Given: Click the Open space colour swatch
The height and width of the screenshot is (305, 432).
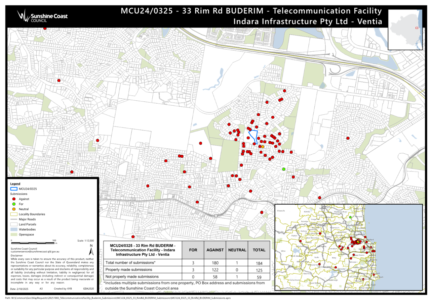Looking at the screenshot, I should point(13,235).
